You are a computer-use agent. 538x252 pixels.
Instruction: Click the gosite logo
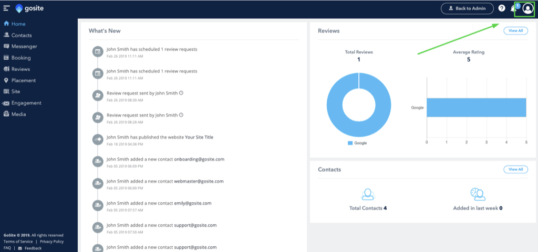29,8
